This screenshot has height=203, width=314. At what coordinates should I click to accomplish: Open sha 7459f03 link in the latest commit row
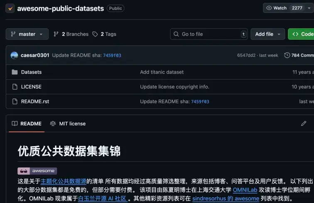[x=112, y=56]
